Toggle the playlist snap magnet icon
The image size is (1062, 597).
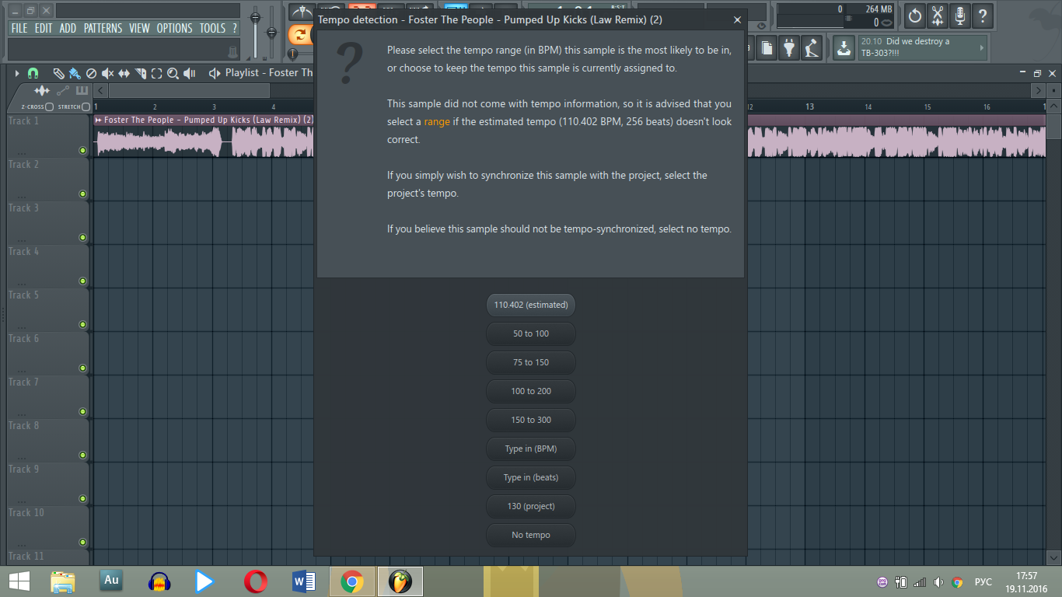(x=33, y=73)
